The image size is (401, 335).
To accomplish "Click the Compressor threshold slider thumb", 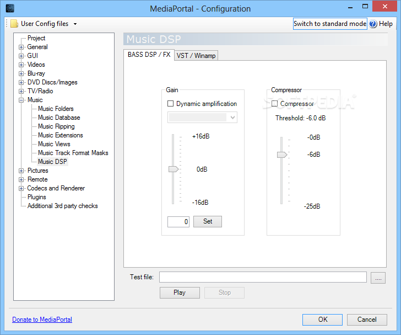I will pos(282,155).
